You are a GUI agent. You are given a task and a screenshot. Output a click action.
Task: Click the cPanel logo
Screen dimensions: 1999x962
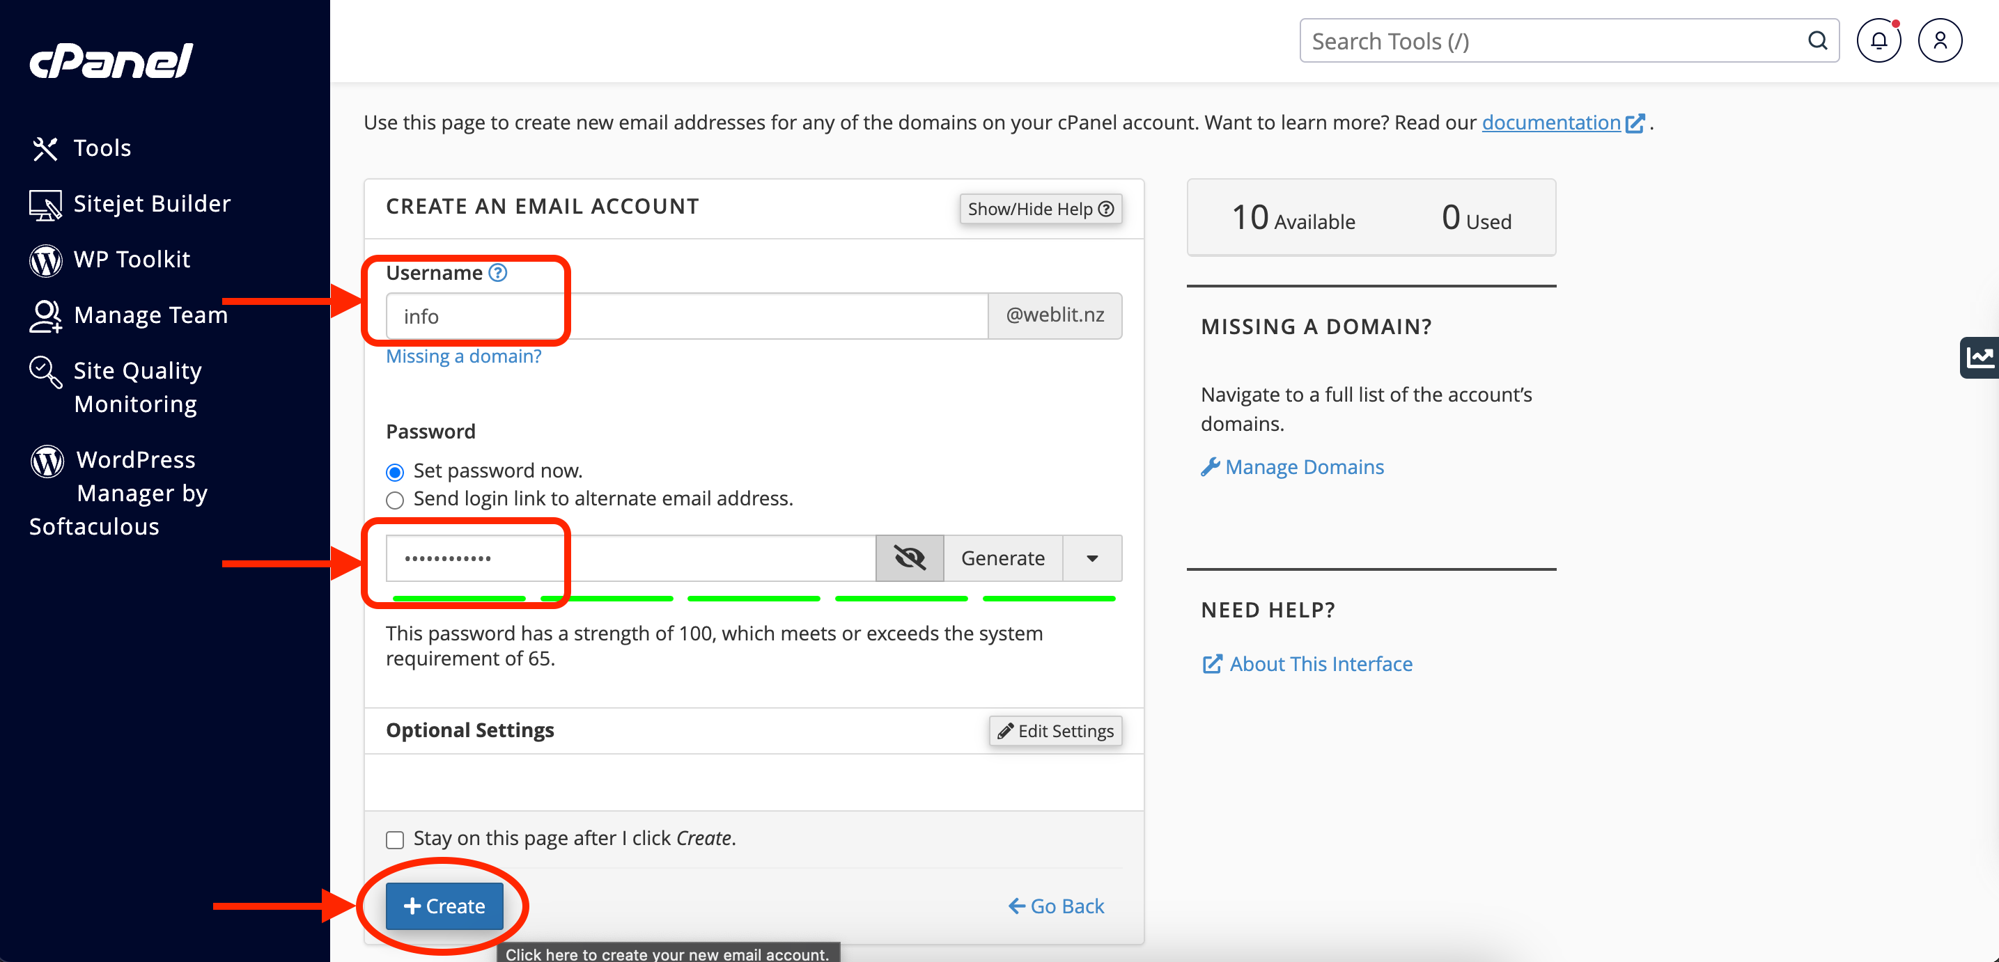click(x=111, y=61)
